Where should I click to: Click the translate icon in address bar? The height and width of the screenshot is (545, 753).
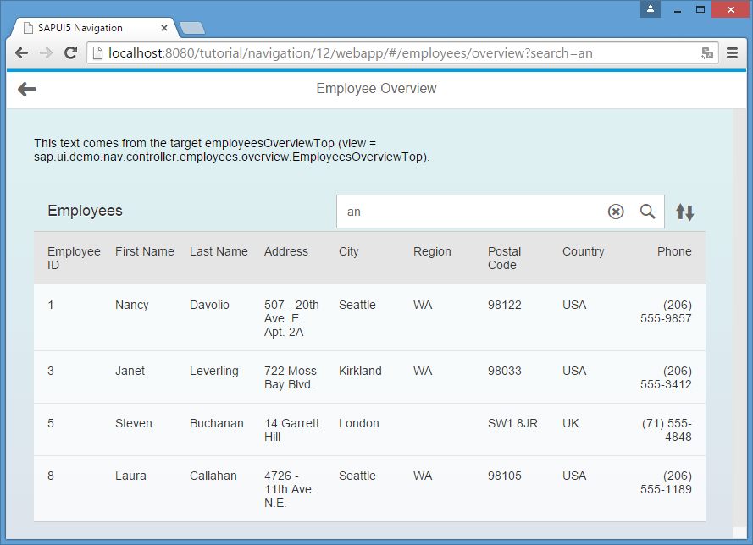tap(707, 53)
